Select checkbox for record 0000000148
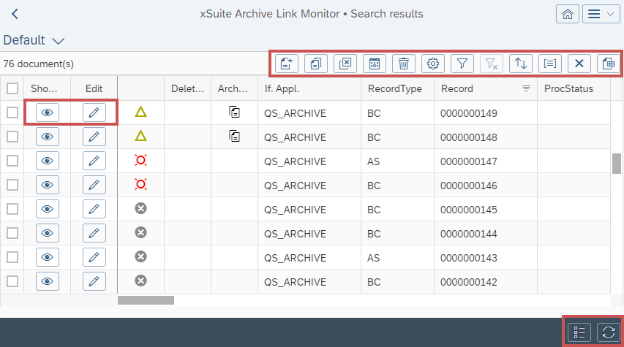 click(x=12, y=137)
